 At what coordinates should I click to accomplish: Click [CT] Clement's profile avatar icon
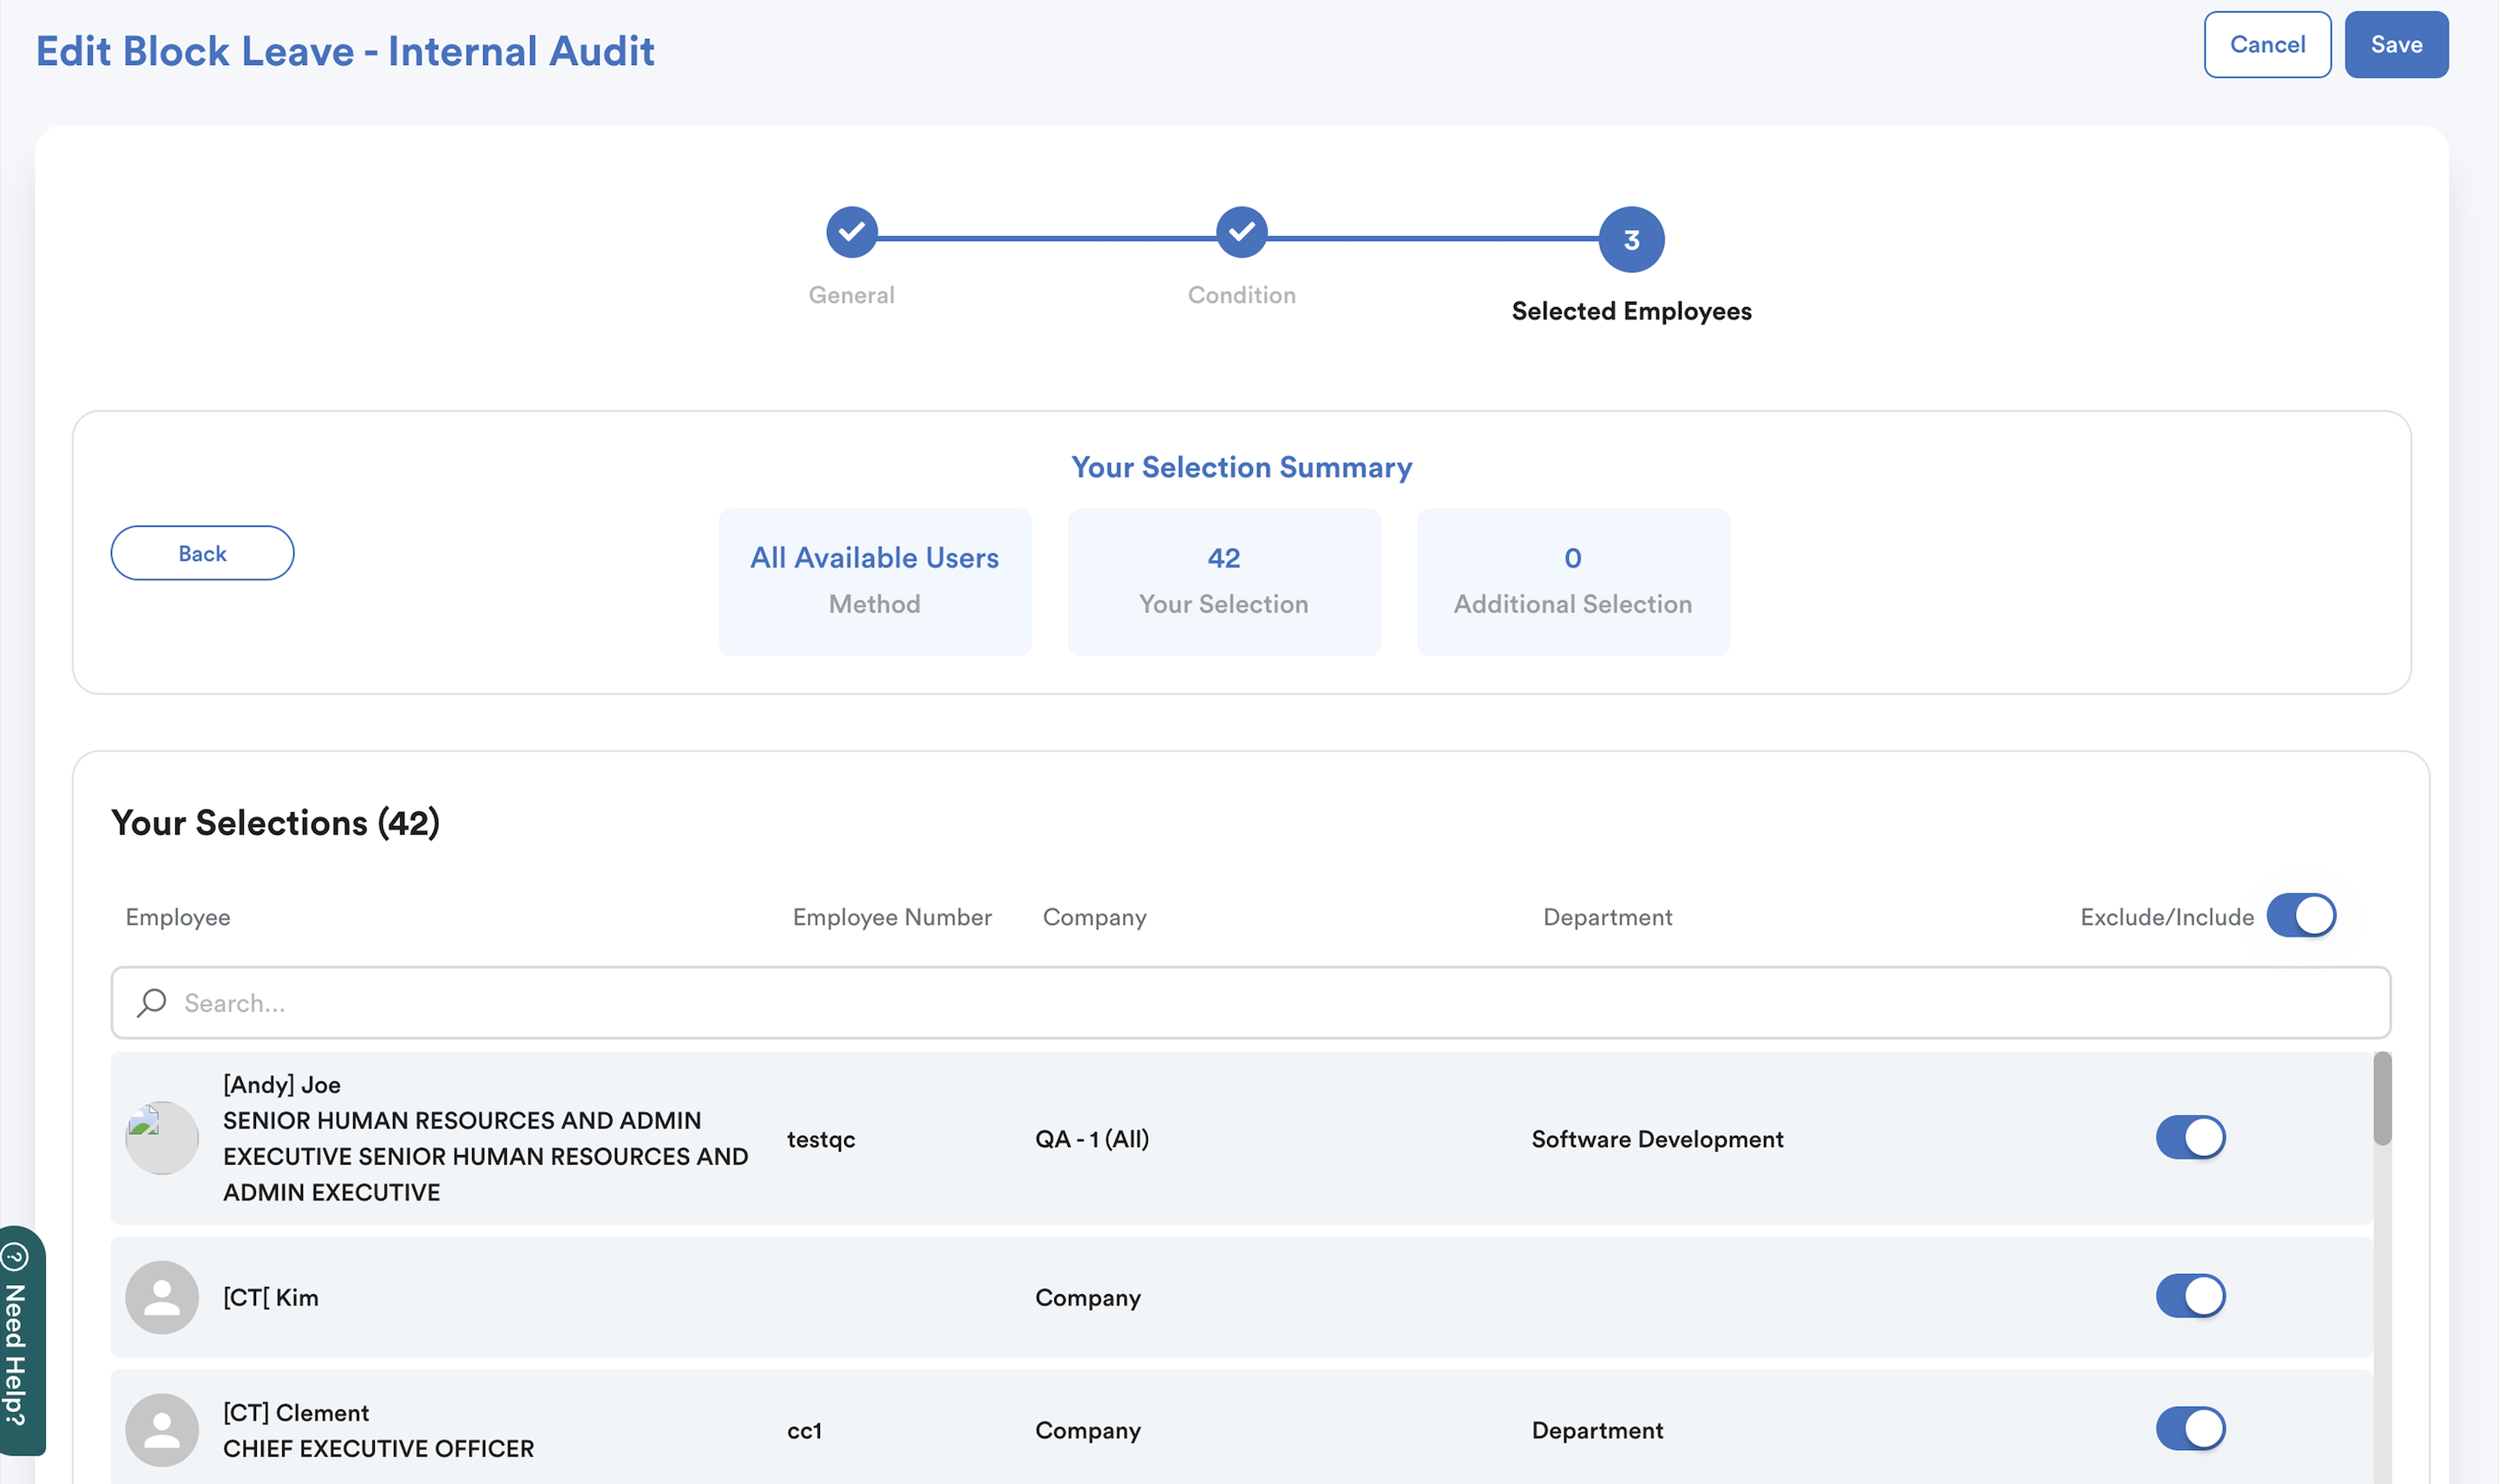click(161, 1429)
